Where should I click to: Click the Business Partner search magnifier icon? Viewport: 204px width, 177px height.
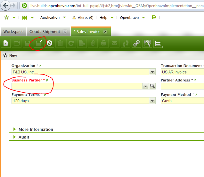coord(152,86)
